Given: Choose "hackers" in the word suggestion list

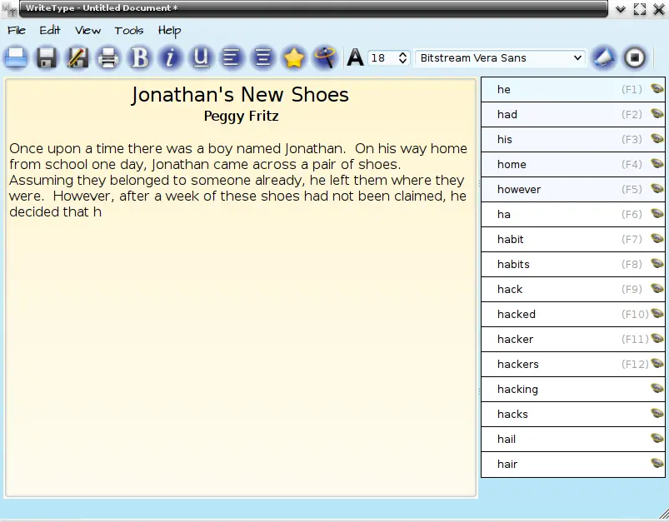Looking at the screenshot, I should click(x=573, y=364).
